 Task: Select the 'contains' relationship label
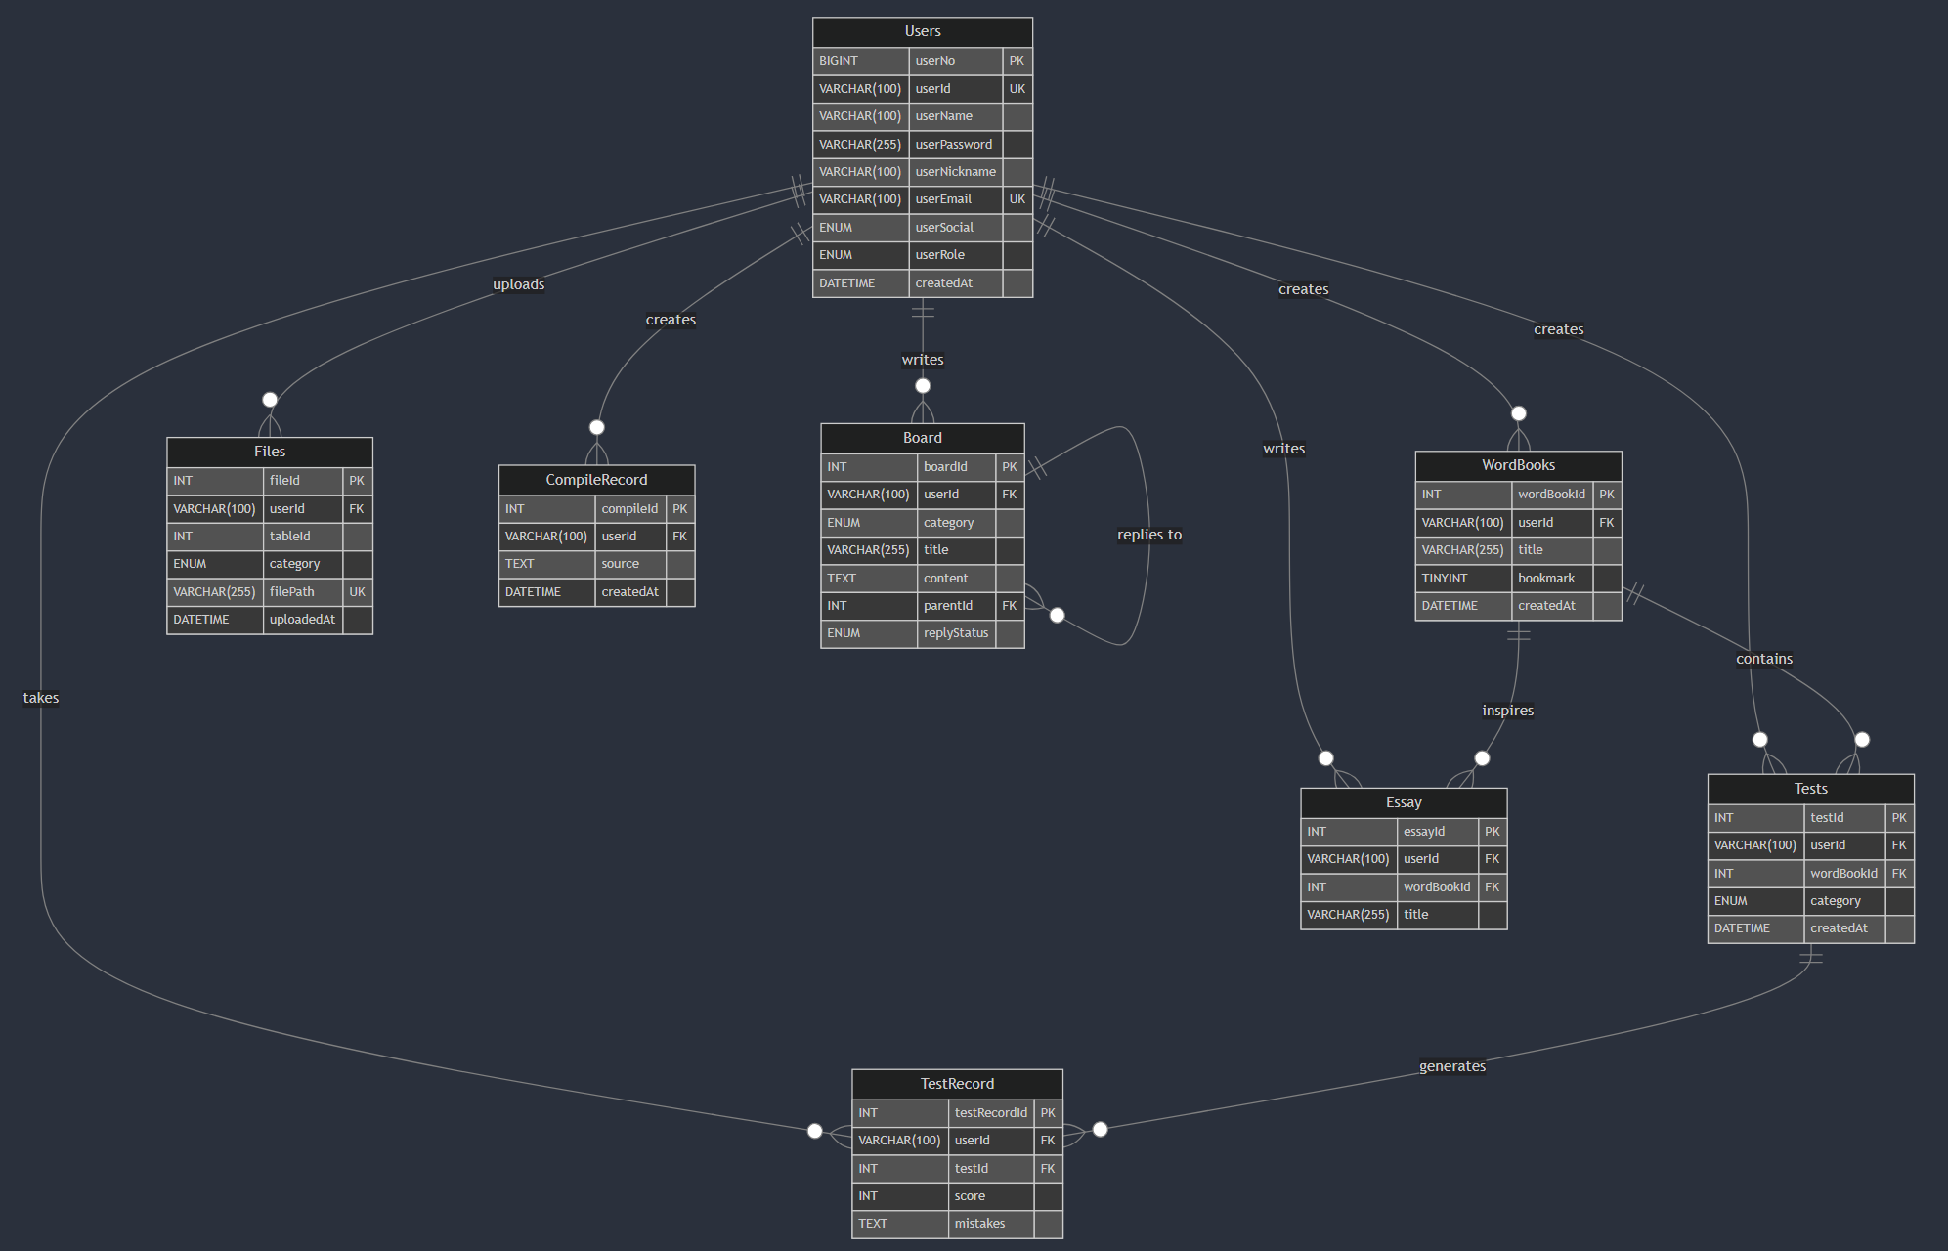point(1763,659)
